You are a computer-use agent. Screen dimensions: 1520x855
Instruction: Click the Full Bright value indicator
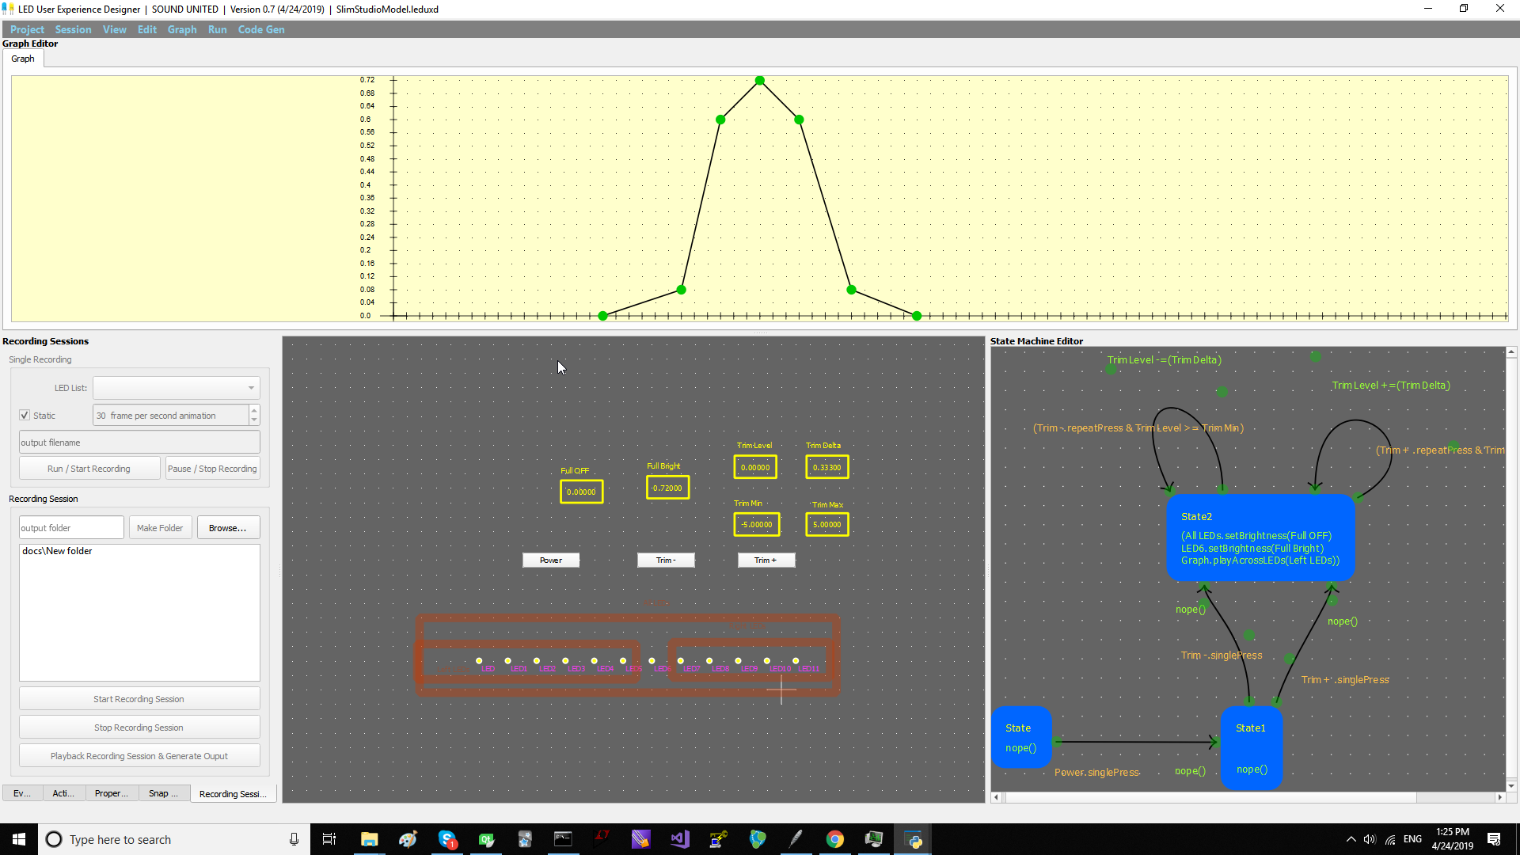(x=667, y=488)
